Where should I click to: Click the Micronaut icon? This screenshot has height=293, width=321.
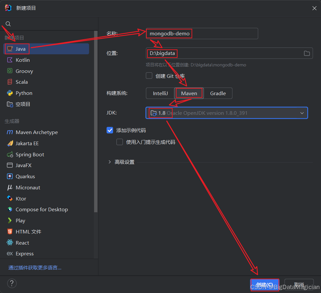pos(10,187)
